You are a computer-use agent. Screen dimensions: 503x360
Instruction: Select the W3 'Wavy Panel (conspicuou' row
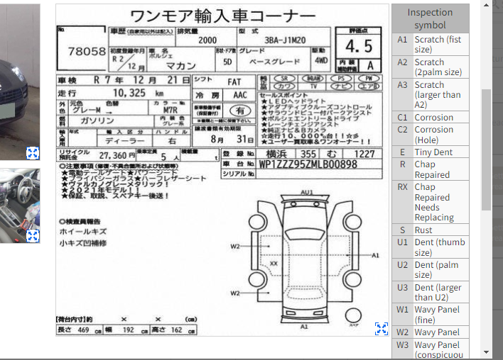(431, 349)
